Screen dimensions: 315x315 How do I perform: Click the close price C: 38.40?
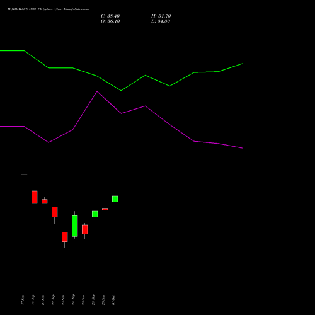tap(110, 16)
